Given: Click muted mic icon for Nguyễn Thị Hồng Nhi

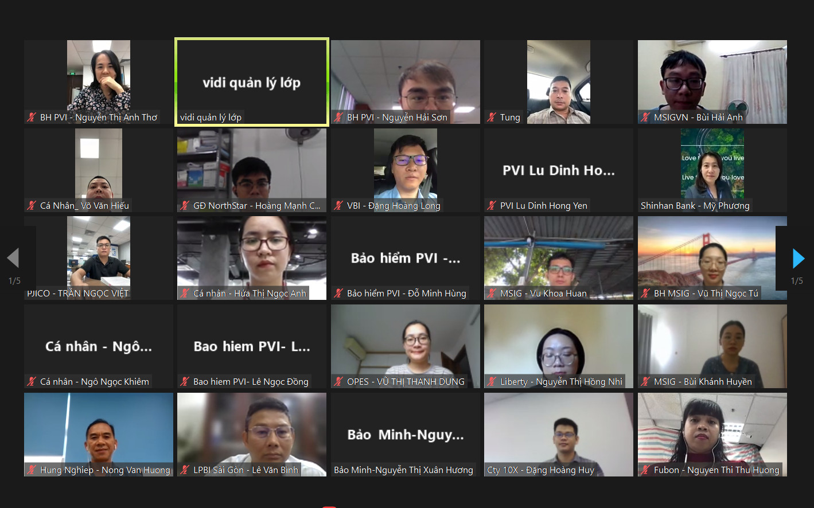Looking at the screenshot, I should (492, 381).
